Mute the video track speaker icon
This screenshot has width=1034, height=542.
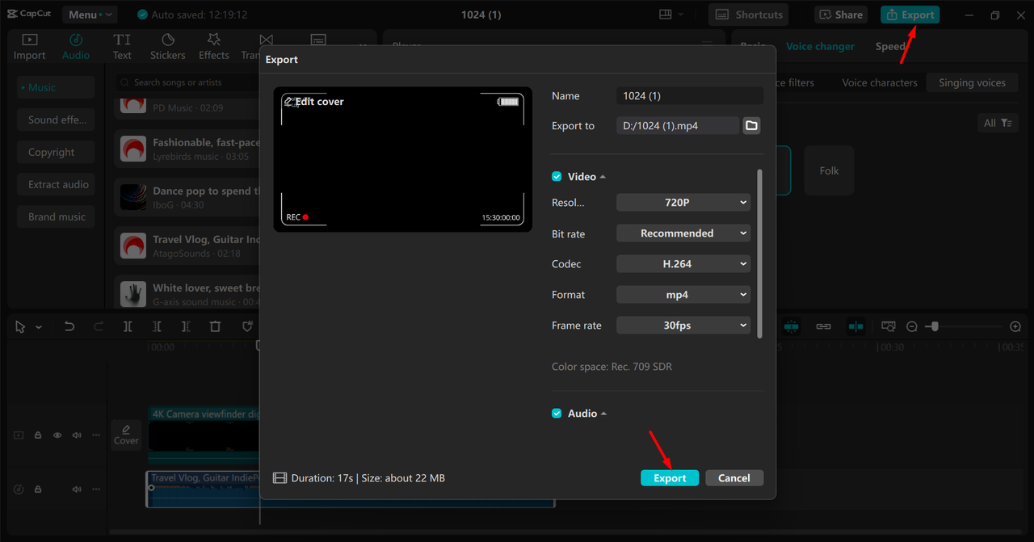[x=77, y=435]
